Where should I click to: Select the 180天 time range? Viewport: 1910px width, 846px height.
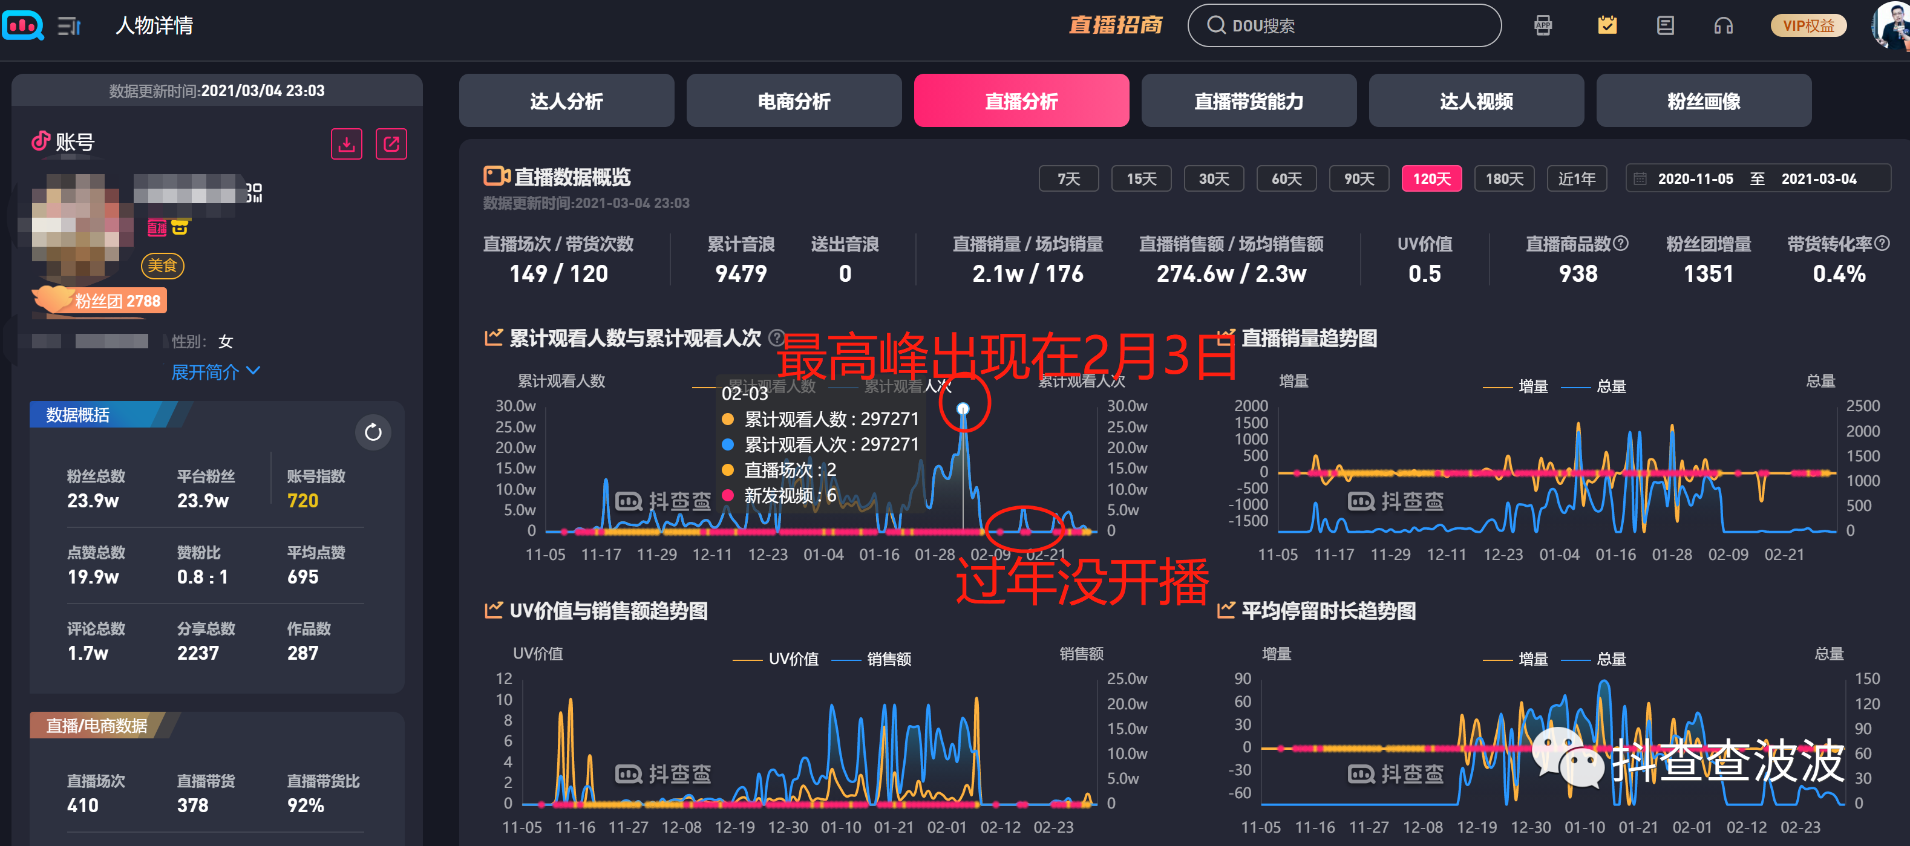tap(1505, 179)
